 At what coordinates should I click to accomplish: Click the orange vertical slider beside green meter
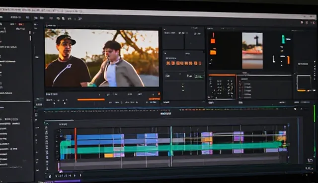(288, 60)
